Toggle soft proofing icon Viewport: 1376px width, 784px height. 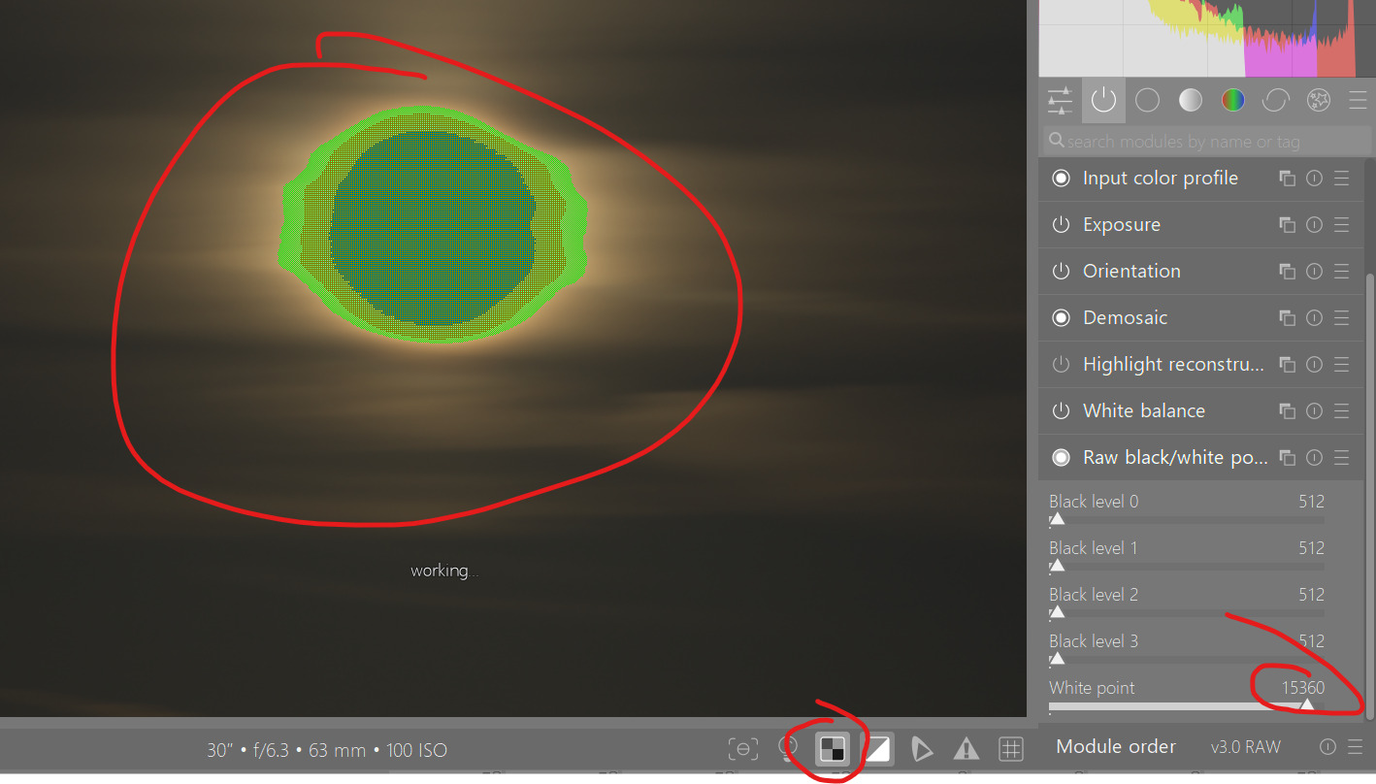pos(922,749)
